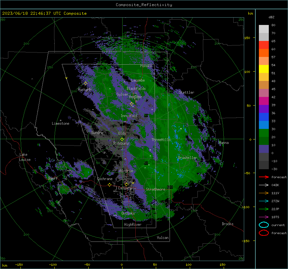
Task: Click the red forecast ellipse symbol
Action: coord(264,233)
